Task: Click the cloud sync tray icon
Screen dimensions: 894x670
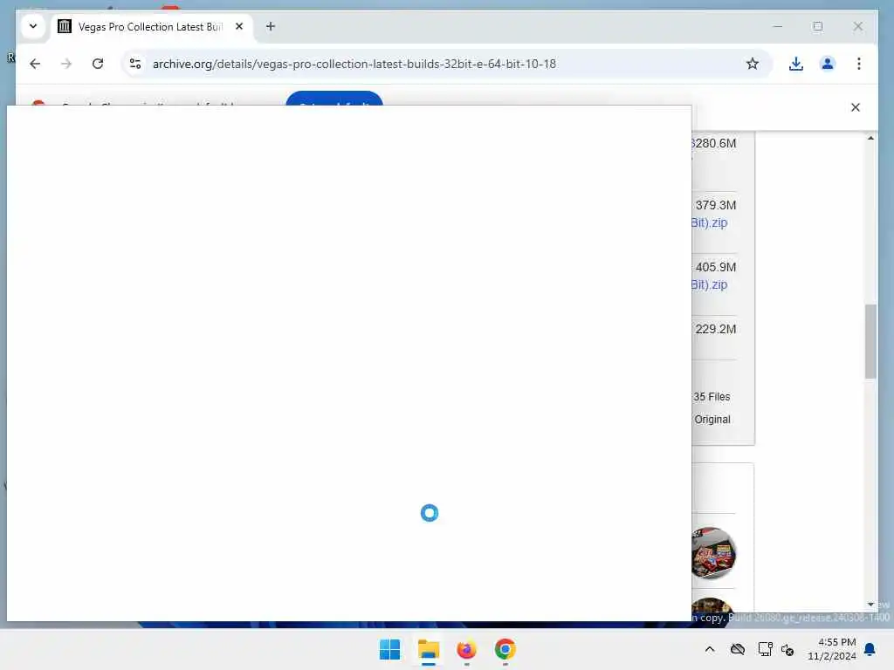Action: 737,649
